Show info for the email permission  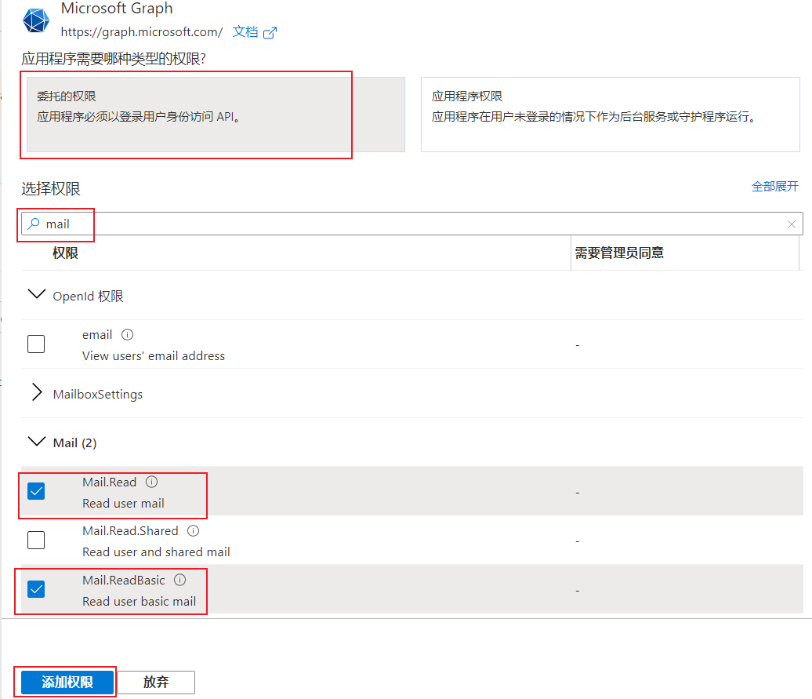click(x=128, y=335)
